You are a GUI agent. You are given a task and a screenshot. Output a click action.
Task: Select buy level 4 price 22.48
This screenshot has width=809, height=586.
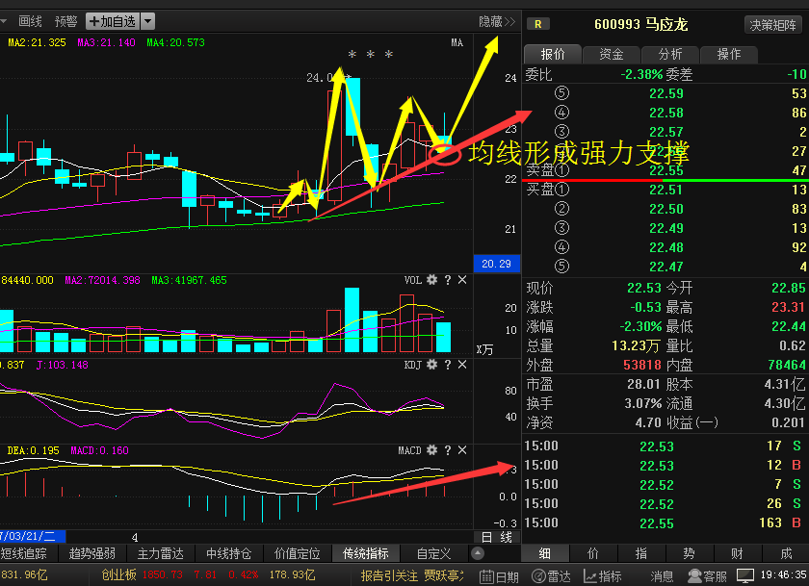point(666,247)
